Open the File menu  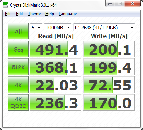coord(8,14)
